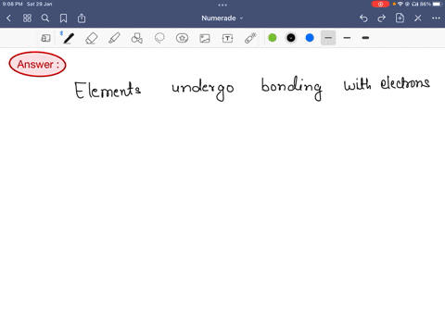
Task: Tap the handwritten word undergo
Action: [x=203, y=91]
